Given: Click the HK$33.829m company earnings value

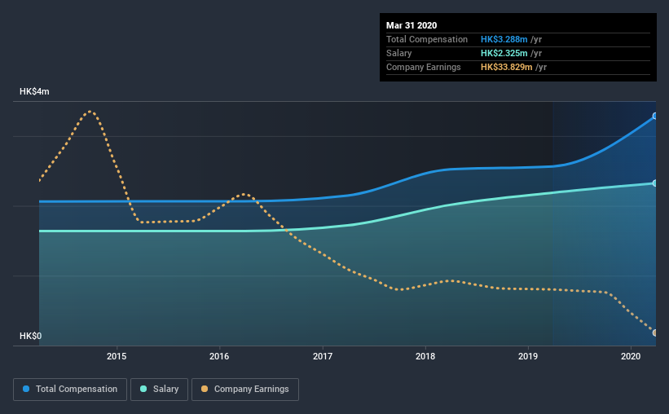Looking at the screenshot, I should click(x=507, y=67).
